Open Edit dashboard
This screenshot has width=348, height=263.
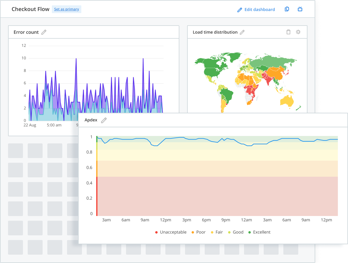[x=259, y=9]
